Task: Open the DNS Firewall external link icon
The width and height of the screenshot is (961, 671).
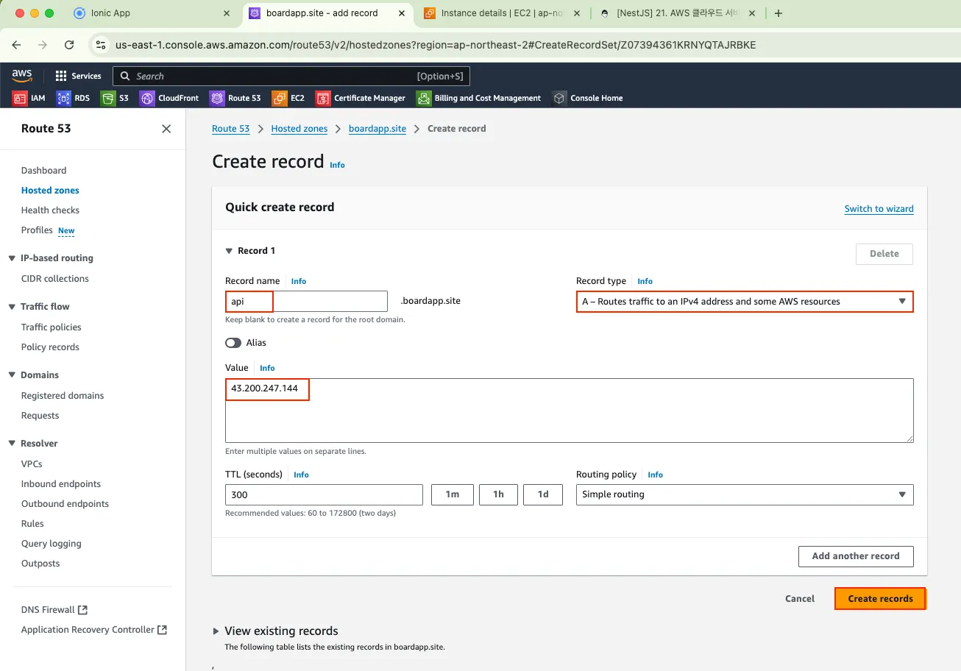Action: (83, 610)
